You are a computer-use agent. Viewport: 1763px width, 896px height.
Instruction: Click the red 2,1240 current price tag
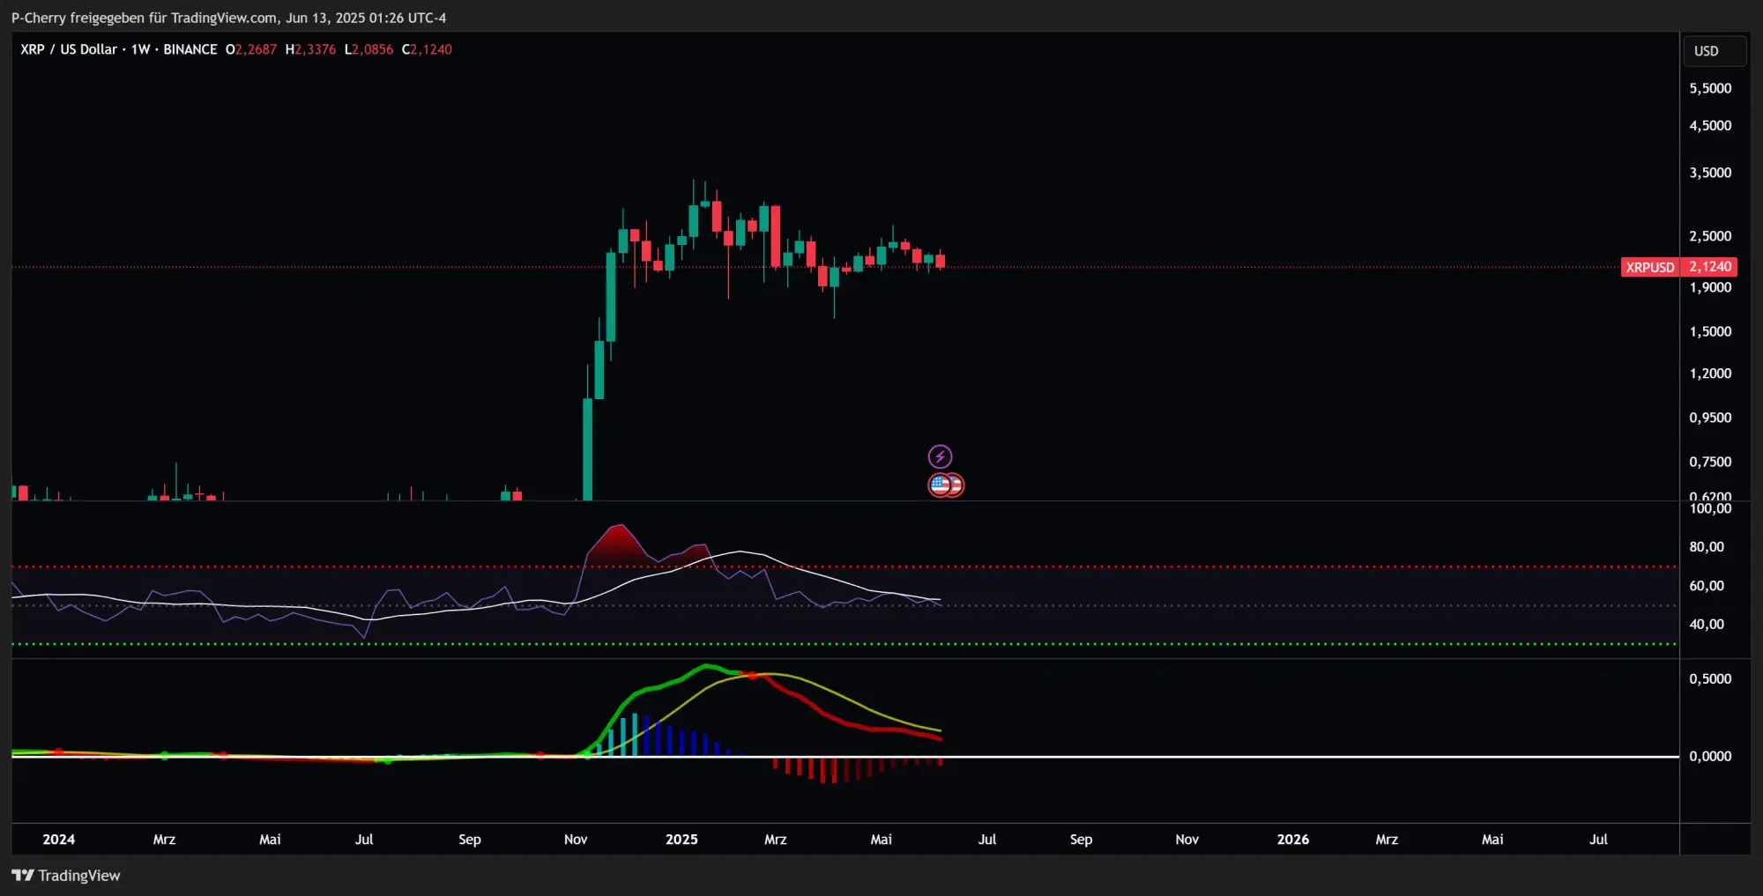pos(1710,266)
